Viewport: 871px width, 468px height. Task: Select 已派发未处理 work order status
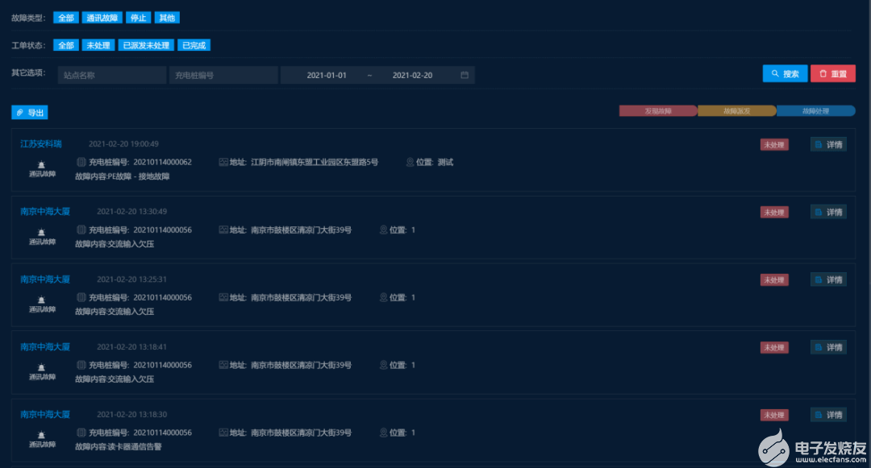[147, 46]
